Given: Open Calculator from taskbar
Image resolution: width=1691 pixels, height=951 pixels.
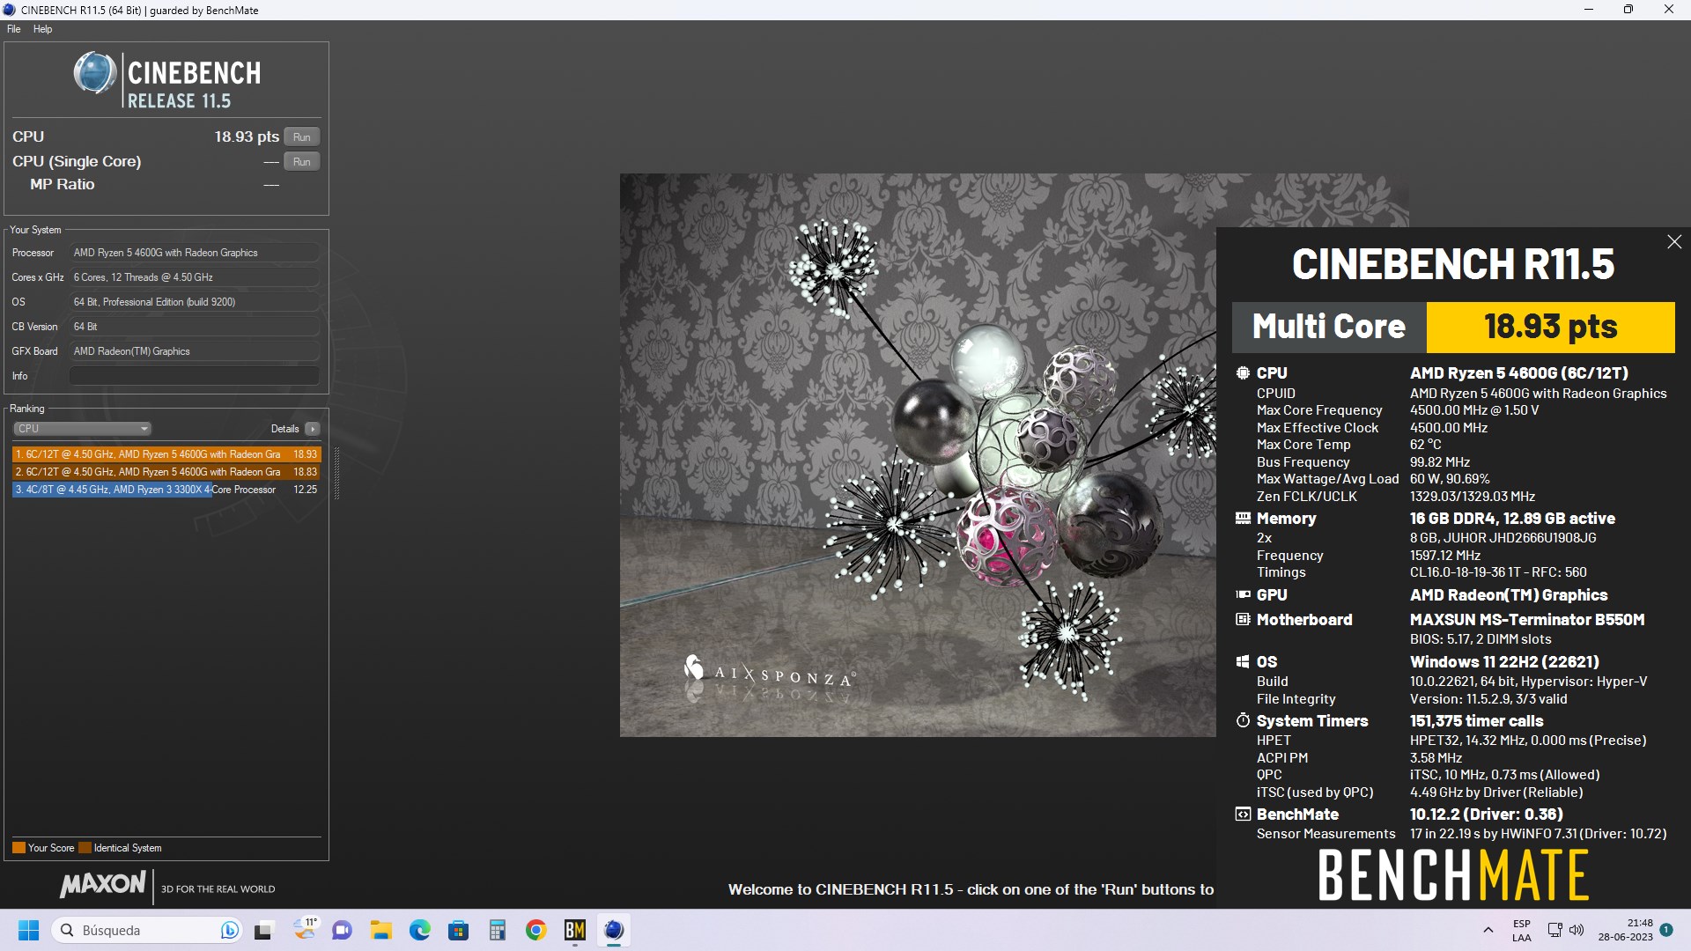Looking at the screenshot, I should pyautogui.click(x=498, y=930).
